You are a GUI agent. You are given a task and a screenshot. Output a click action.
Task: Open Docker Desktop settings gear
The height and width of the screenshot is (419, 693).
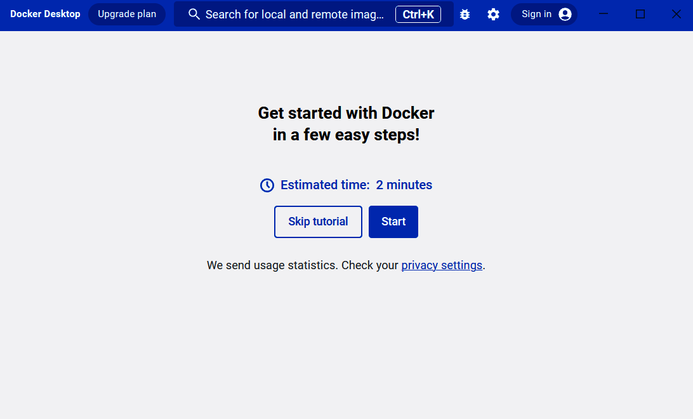[493, 14]
